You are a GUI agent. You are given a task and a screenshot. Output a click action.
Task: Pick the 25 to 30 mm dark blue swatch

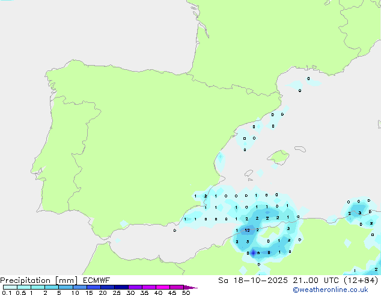pos(121,287)
